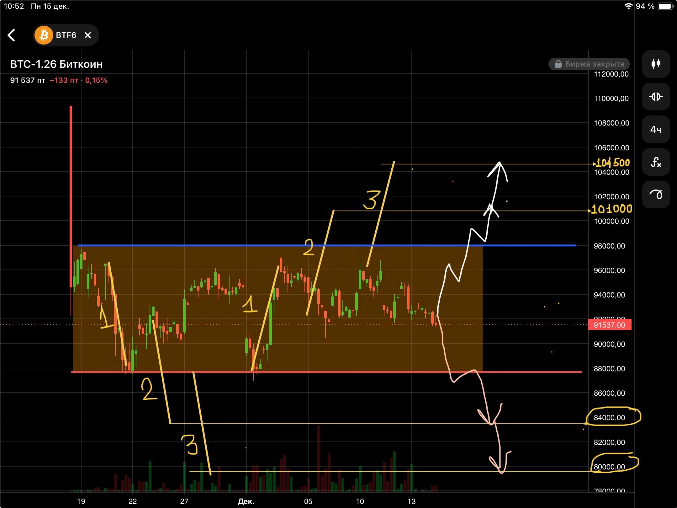Tap the red 91537,00 price label
Screen dimensions: 677x508
tap(610, 325)
